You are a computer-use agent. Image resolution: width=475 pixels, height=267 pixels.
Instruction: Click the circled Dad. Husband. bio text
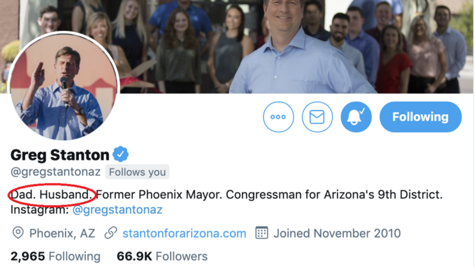[x=51, y=194]
